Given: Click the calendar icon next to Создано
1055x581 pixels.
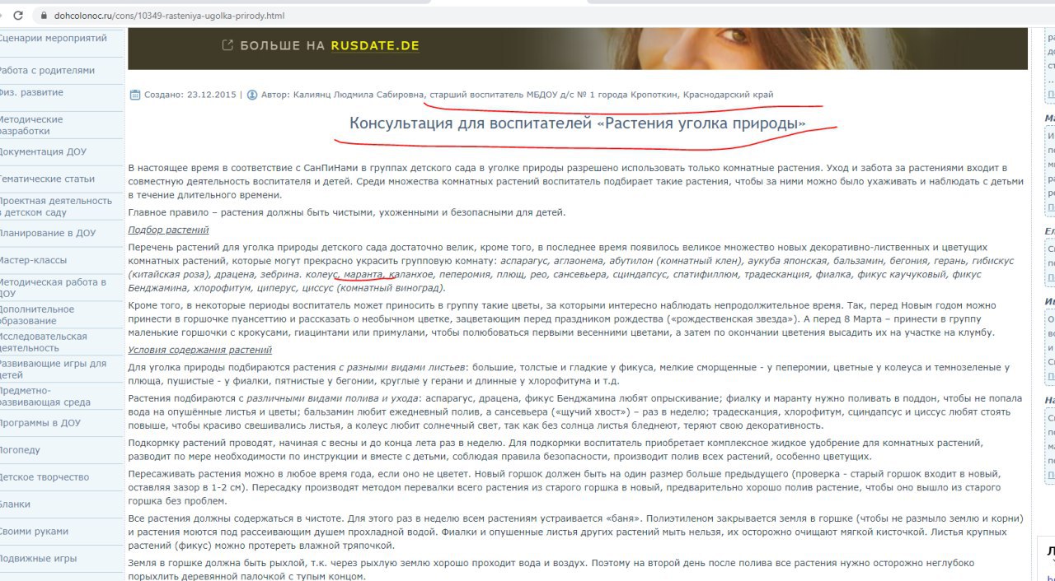Looking at the screenshot, I should (135, 95).
